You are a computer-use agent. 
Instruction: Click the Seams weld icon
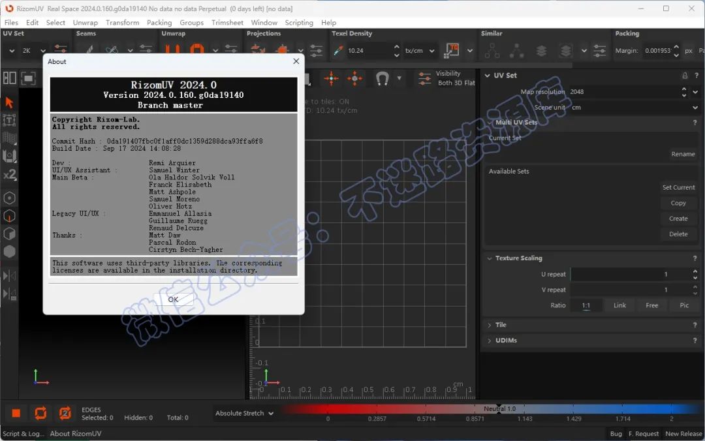coord(112,50)
